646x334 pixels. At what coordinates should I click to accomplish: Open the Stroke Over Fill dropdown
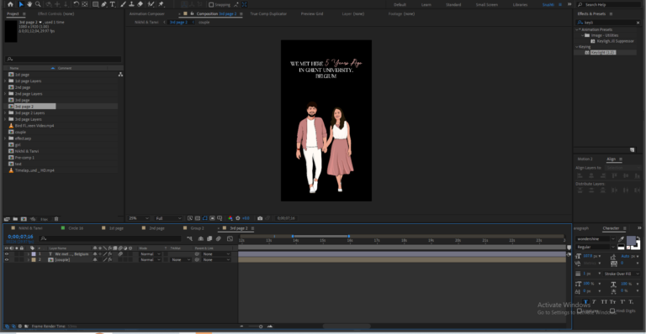point(622,274)
